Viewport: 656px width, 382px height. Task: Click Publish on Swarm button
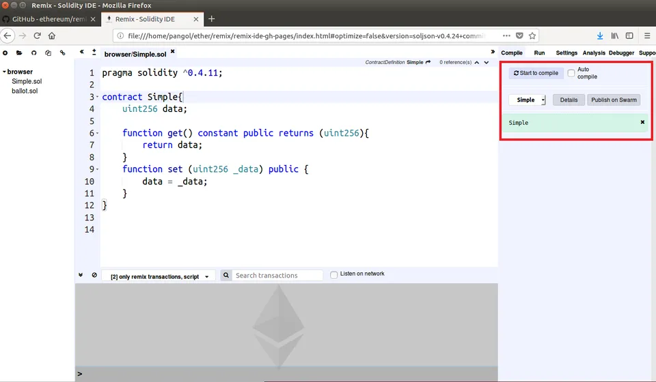point(614,100)
